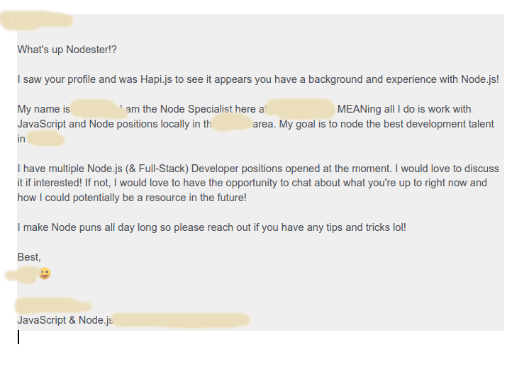Screen dimensions: 529x369
Task: Click the redacted first name beside the emoji
Action: (x=22, y=274)
